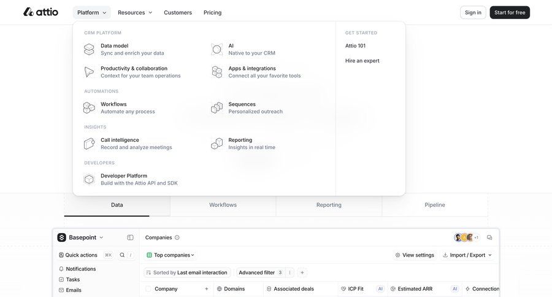The image size is (552, 297).
Task: Open the Pricing page
Action: 213,12
